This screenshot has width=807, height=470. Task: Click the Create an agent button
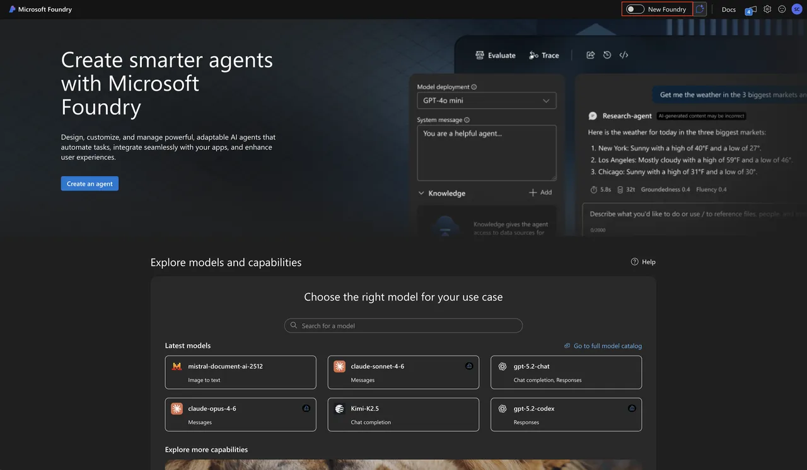[x=90, y=184]
